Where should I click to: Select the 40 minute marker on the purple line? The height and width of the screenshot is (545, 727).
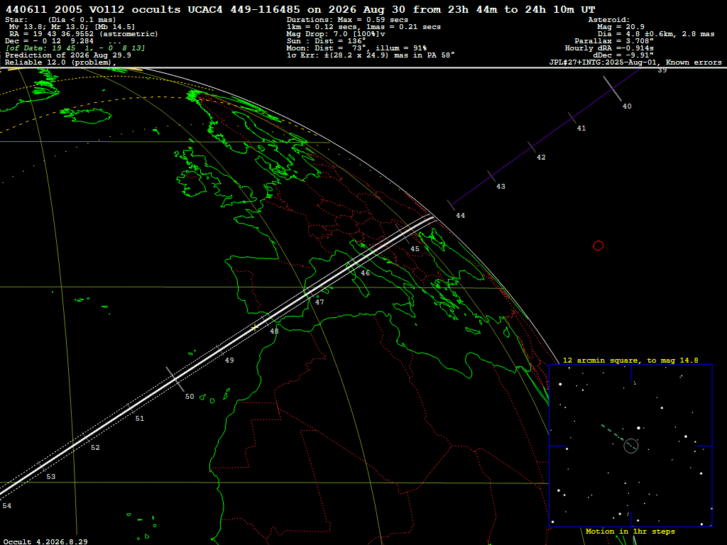(x=613, y=89)
